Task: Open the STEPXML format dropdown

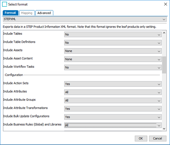Action: pos(85,19)
